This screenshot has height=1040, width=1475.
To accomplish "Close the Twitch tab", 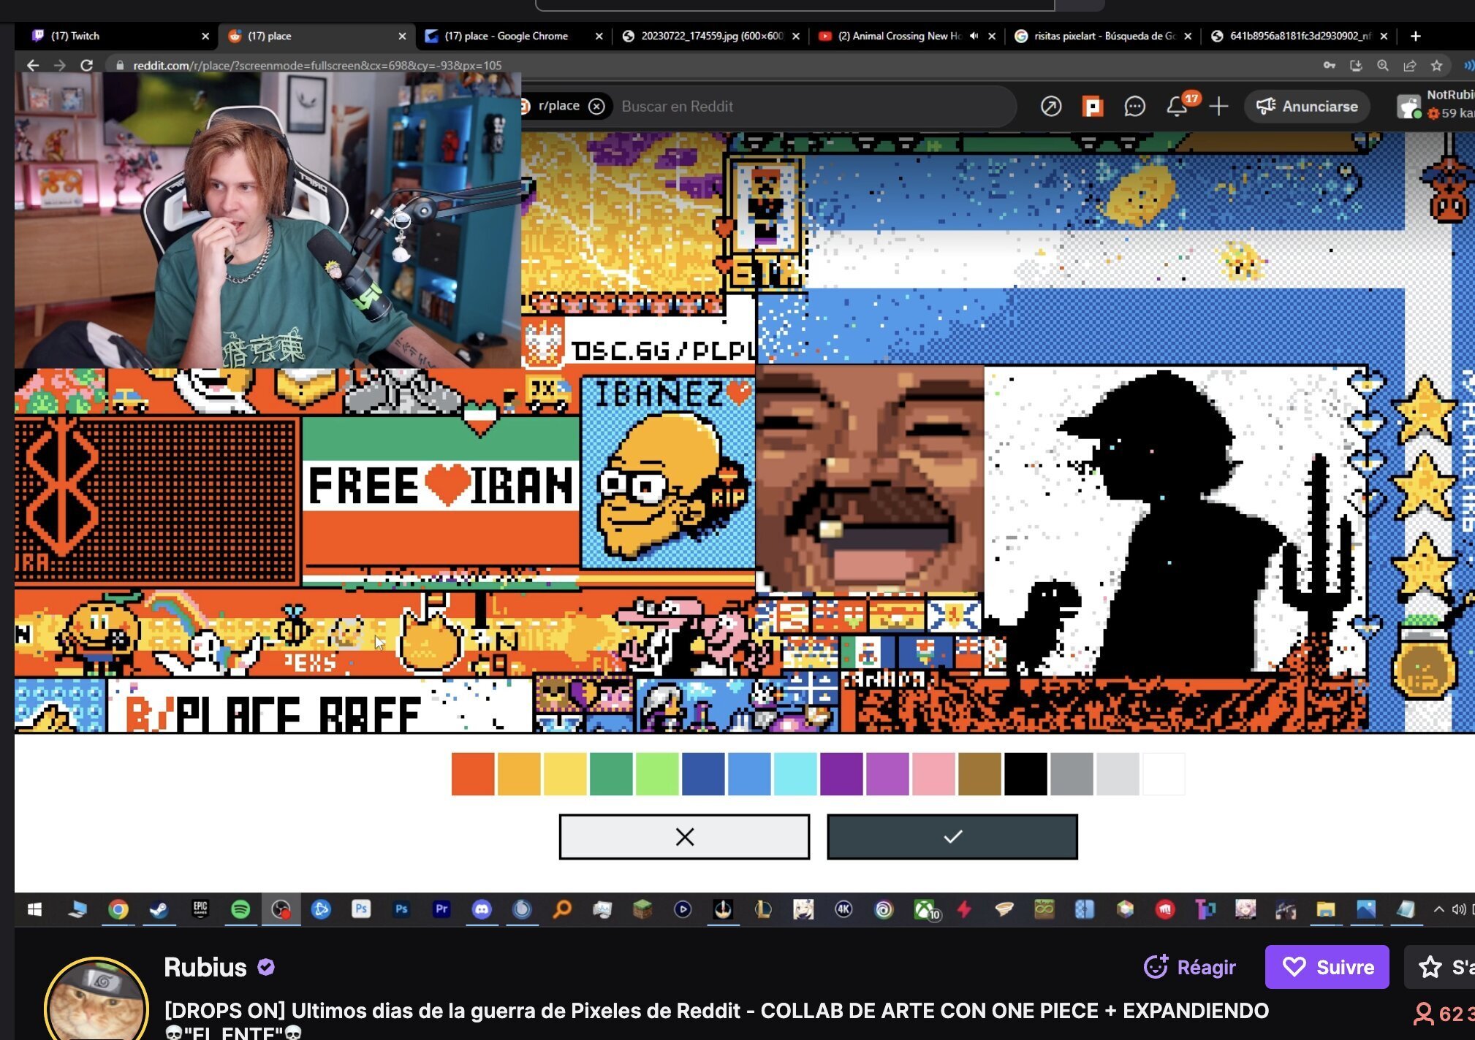I will tap(205, 36).
